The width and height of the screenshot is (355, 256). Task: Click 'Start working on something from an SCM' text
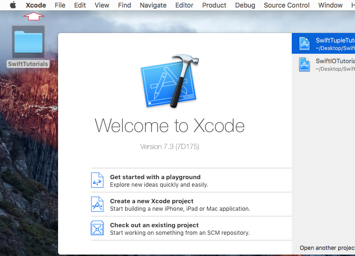click(180, 233)
